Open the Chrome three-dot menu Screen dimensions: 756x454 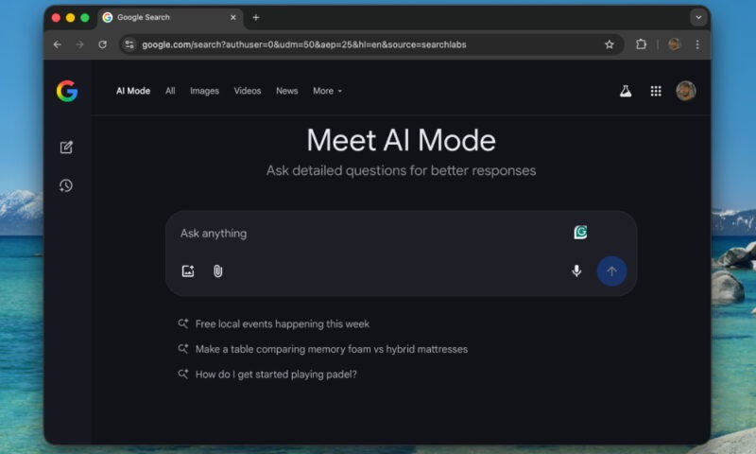(x=697, y=44)
